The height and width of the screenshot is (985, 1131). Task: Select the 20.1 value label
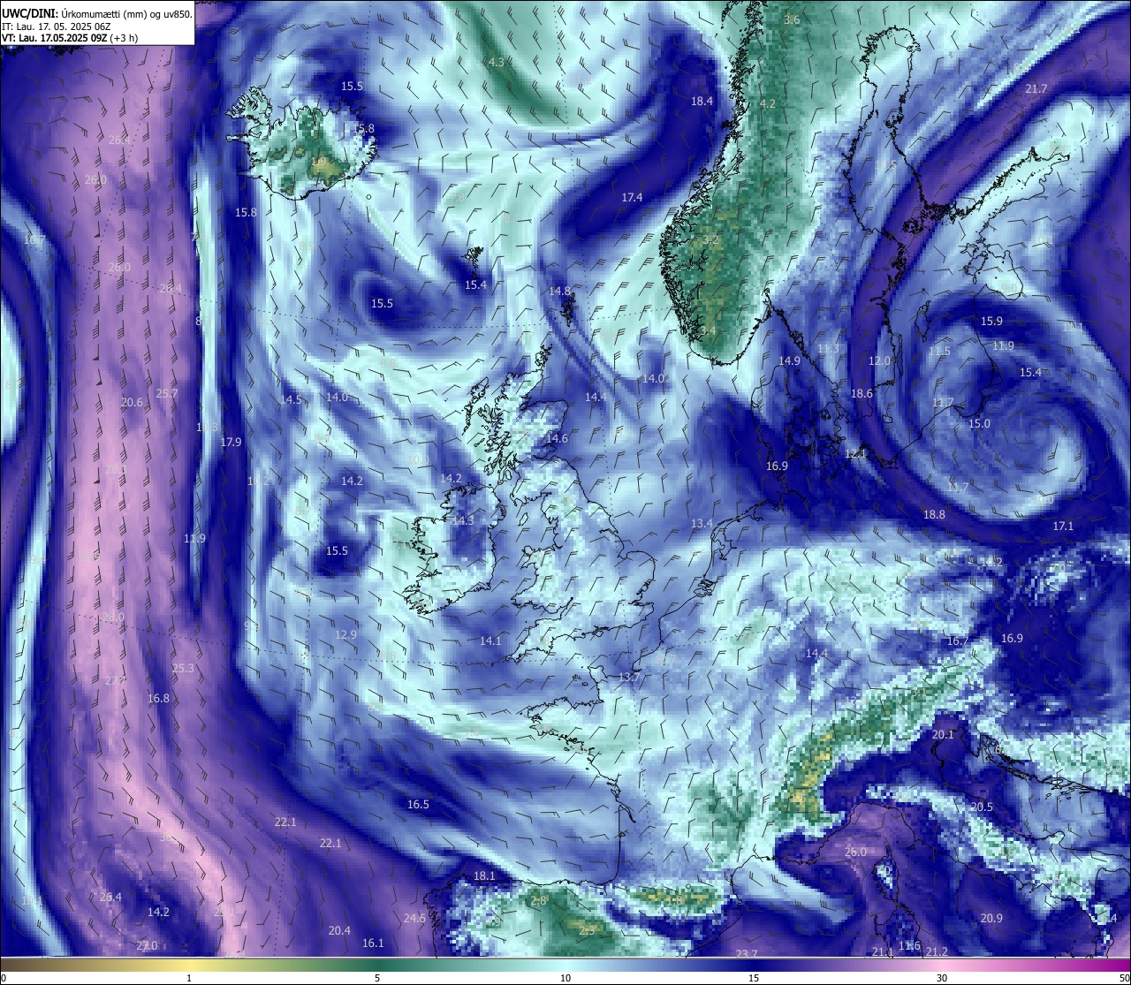coord(943,735)
